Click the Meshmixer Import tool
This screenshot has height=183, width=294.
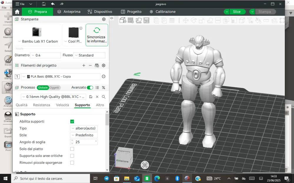8,18
